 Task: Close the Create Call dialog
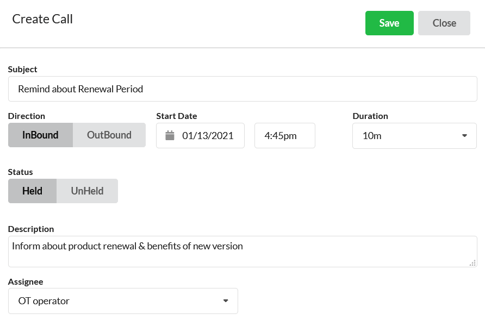coord(444,23)
